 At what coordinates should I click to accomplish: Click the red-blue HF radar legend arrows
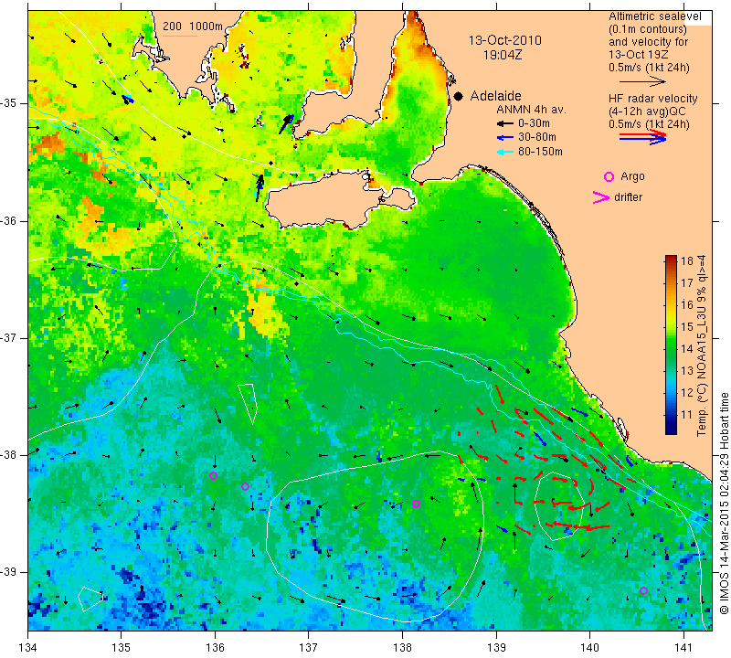643,137
